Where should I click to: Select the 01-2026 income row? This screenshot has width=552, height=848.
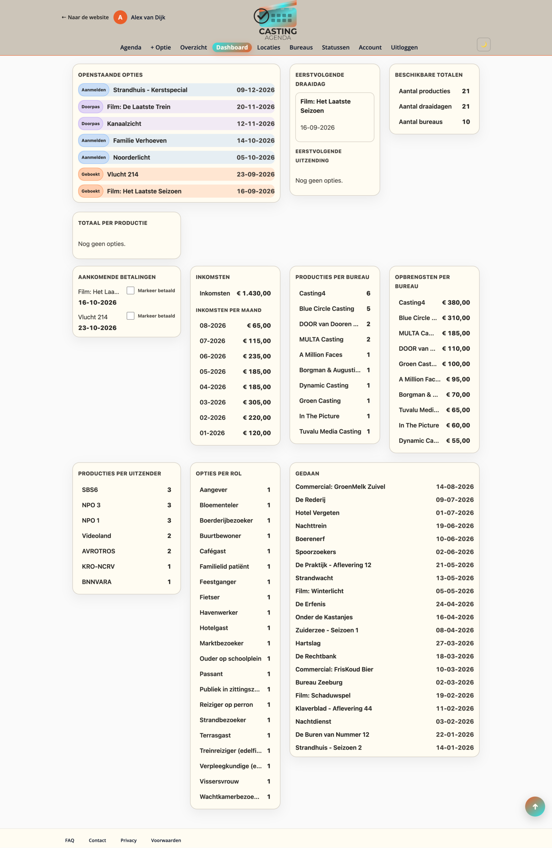(x=235, y=433)
